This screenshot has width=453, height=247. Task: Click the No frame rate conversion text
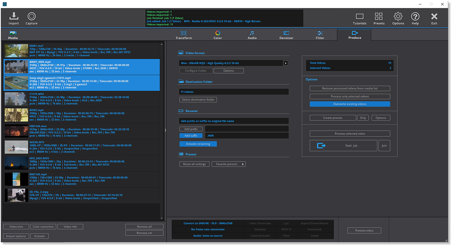(x=208, y=230)
